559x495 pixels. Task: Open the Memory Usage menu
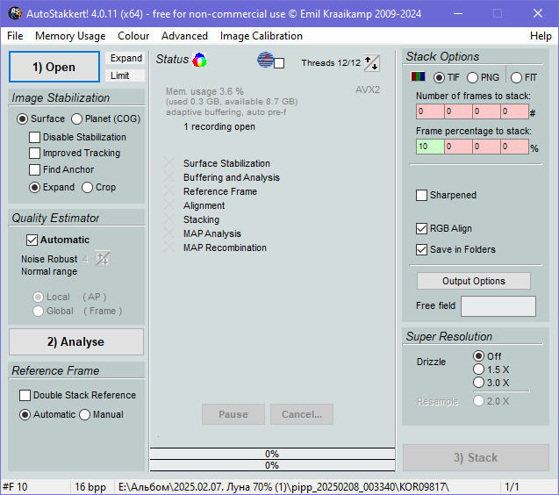coord(70,36)
